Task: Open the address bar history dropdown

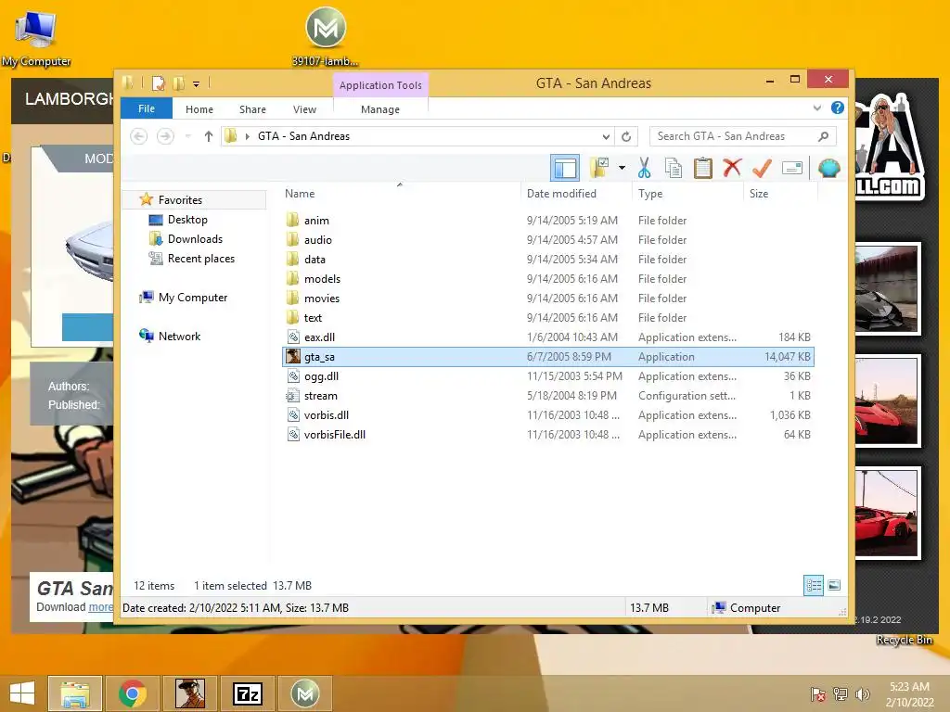Action: (x=606, y=136)
